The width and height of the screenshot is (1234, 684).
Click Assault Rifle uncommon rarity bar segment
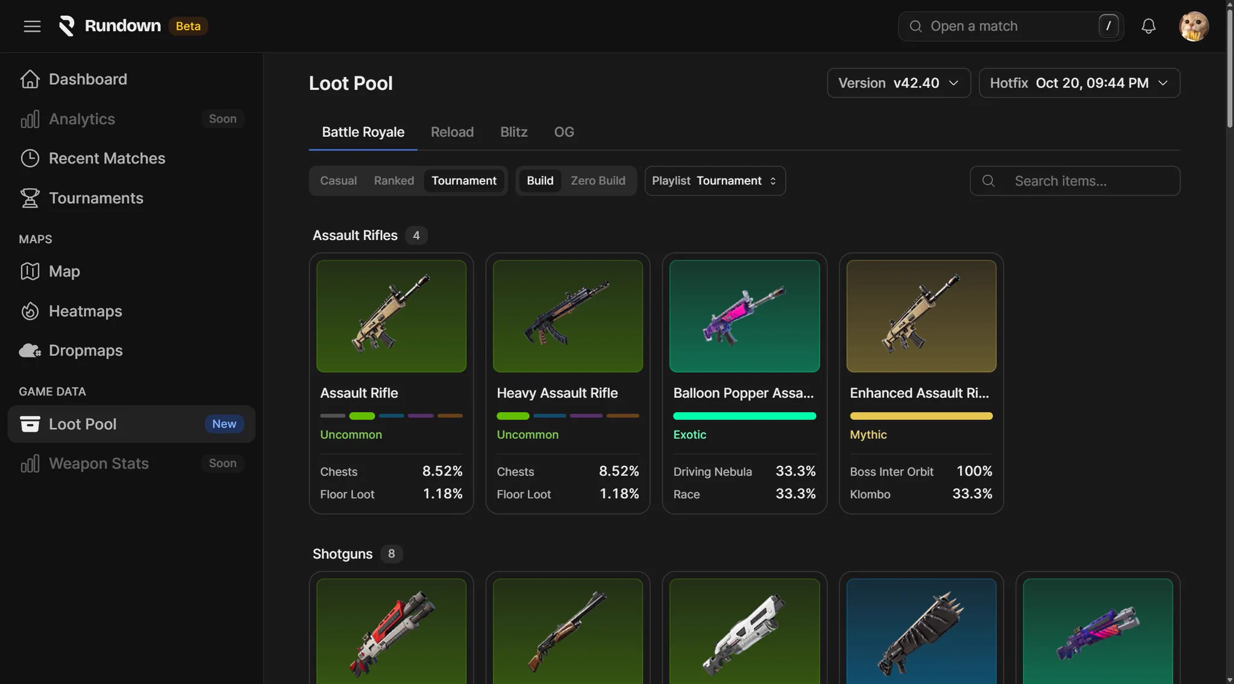click(x=362, y=416)
